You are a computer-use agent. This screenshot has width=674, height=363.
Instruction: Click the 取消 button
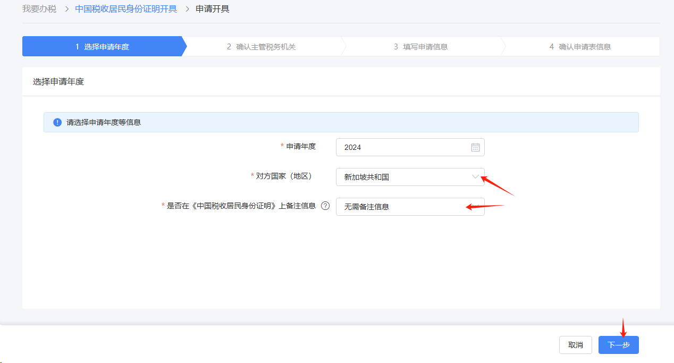click(575, 344)
